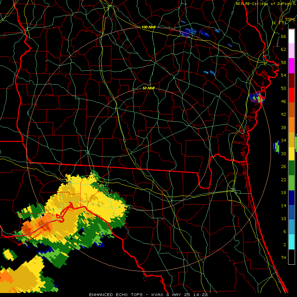Pick the light blue legend swatch
The image size is (297, 297).
pyautogui.click(x=291, y=227)
